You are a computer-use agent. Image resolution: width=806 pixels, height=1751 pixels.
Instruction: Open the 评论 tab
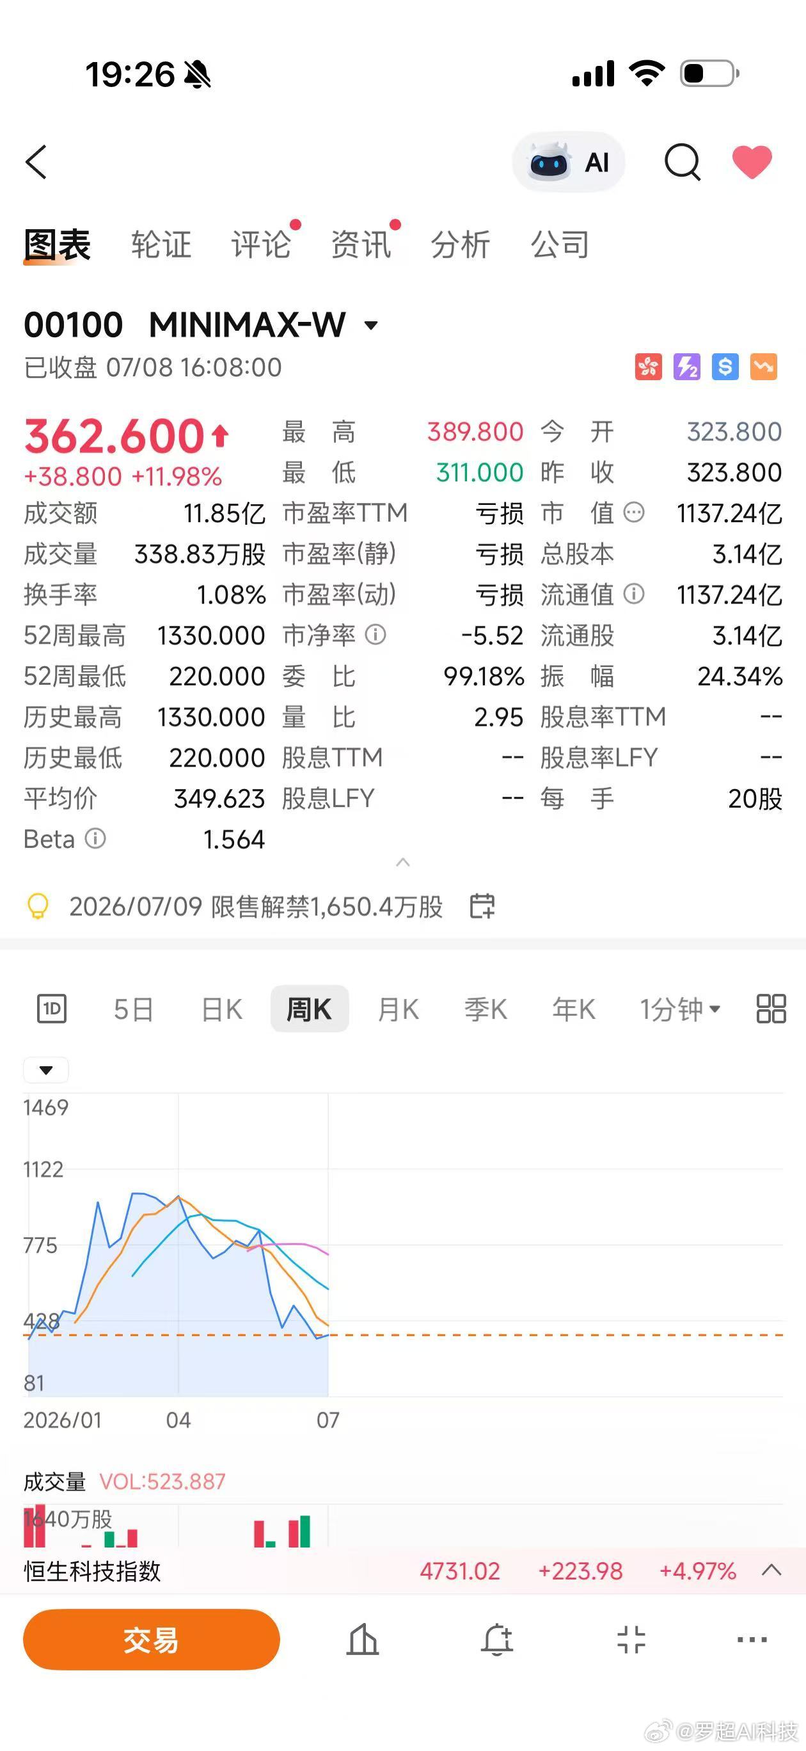262,244
